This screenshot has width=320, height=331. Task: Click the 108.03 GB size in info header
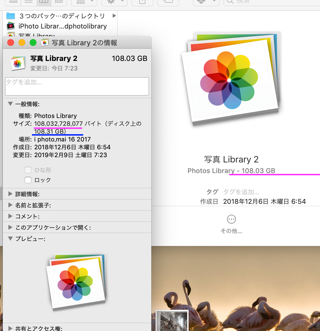129,58
